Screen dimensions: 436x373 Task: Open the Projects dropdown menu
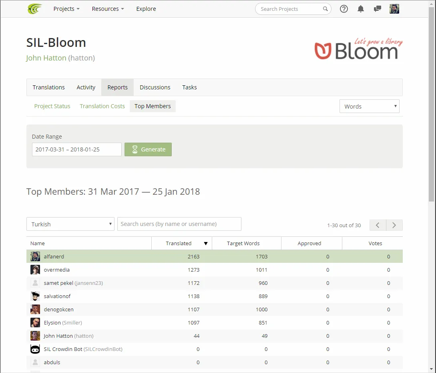[66, 9]
